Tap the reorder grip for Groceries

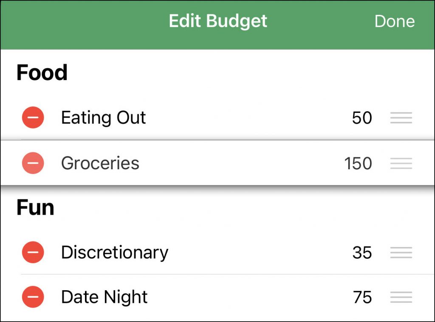point(401,163)
